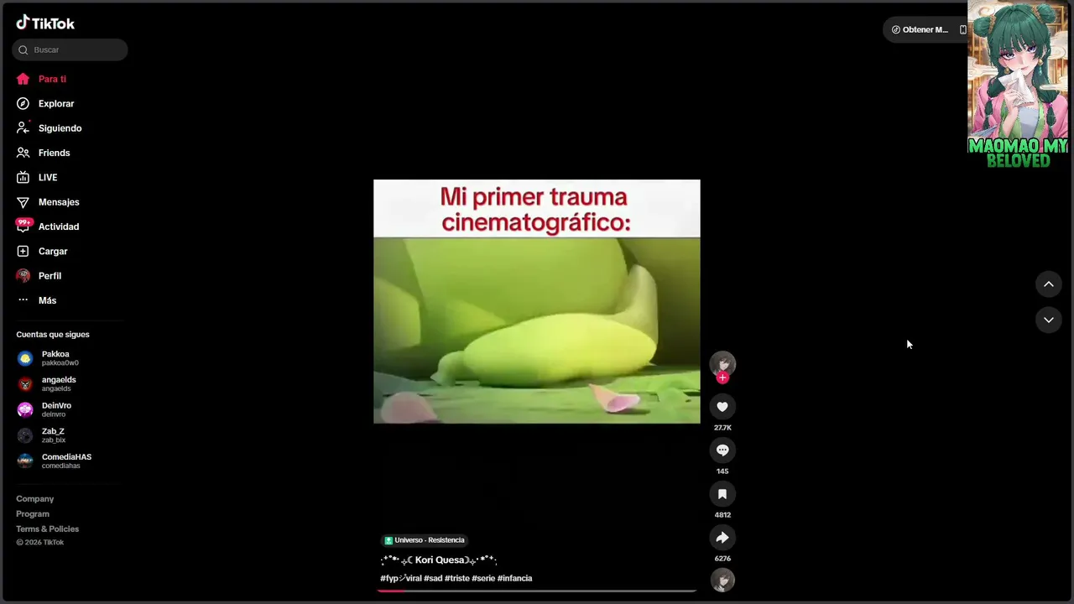The width and height of the screenshot is (1074, 604).
Task: Click the compass icon beside Explorar
Action: tap(23, 103)
